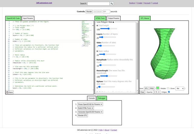Click into the Search text box
This screenshot has width=194, height=134.
tap(99, 4)
